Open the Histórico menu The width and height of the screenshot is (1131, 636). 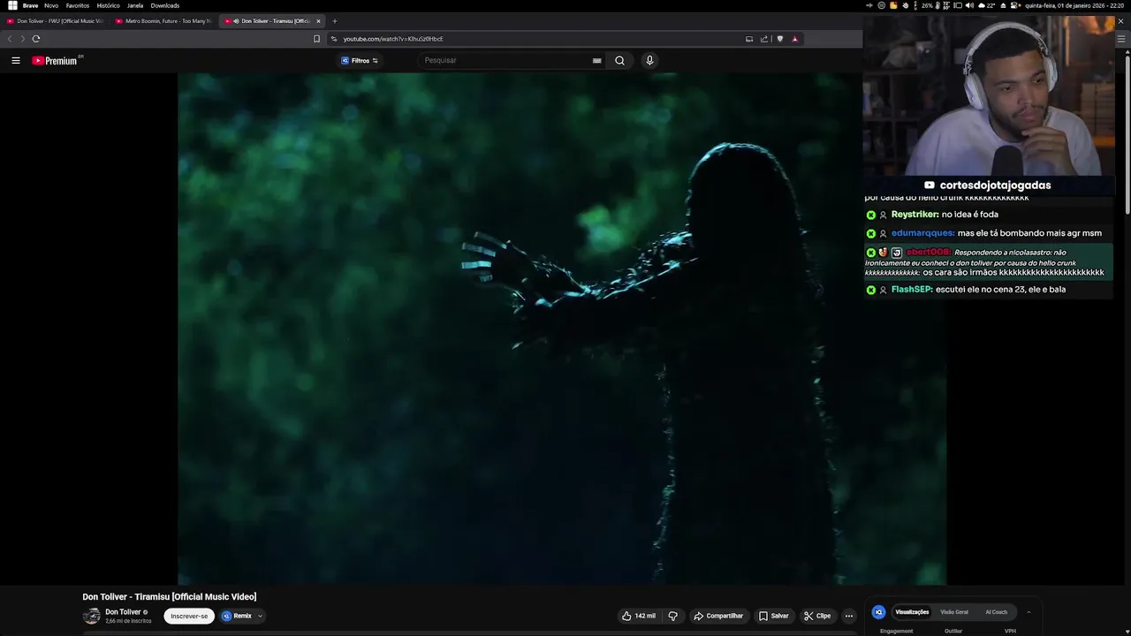pyautogui.click(x=108, y=5)
